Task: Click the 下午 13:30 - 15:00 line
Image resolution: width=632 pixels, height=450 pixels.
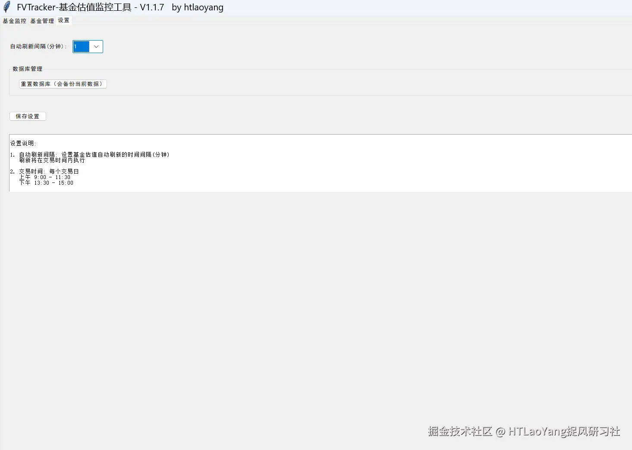Action: (46, 183)
